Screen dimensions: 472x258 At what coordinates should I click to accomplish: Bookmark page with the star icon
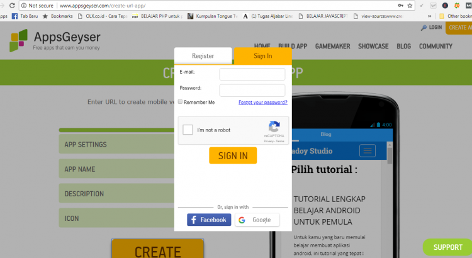[412, 5]
